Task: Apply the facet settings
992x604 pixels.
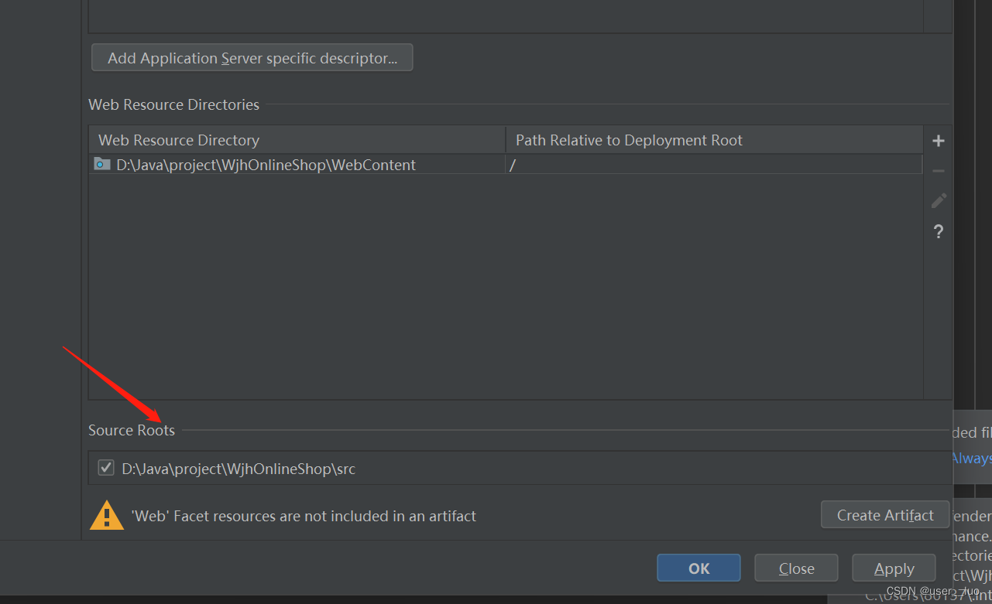Action: pos(893,567)
